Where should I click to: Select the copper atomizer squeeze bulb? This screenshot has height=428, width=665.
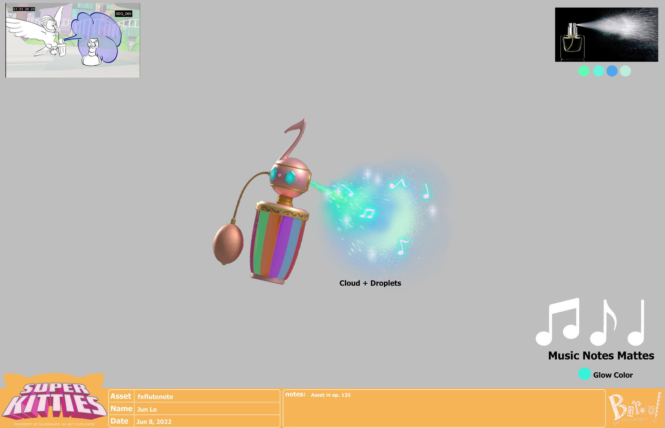pos(228,244)
